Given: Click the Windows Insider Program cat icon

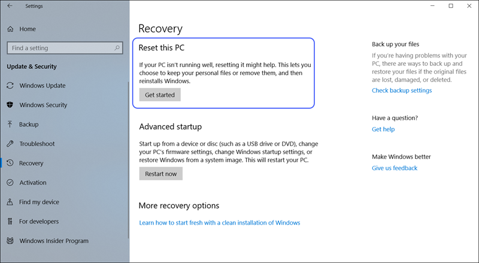Looking at the screenshot, I should coord(10,241).
